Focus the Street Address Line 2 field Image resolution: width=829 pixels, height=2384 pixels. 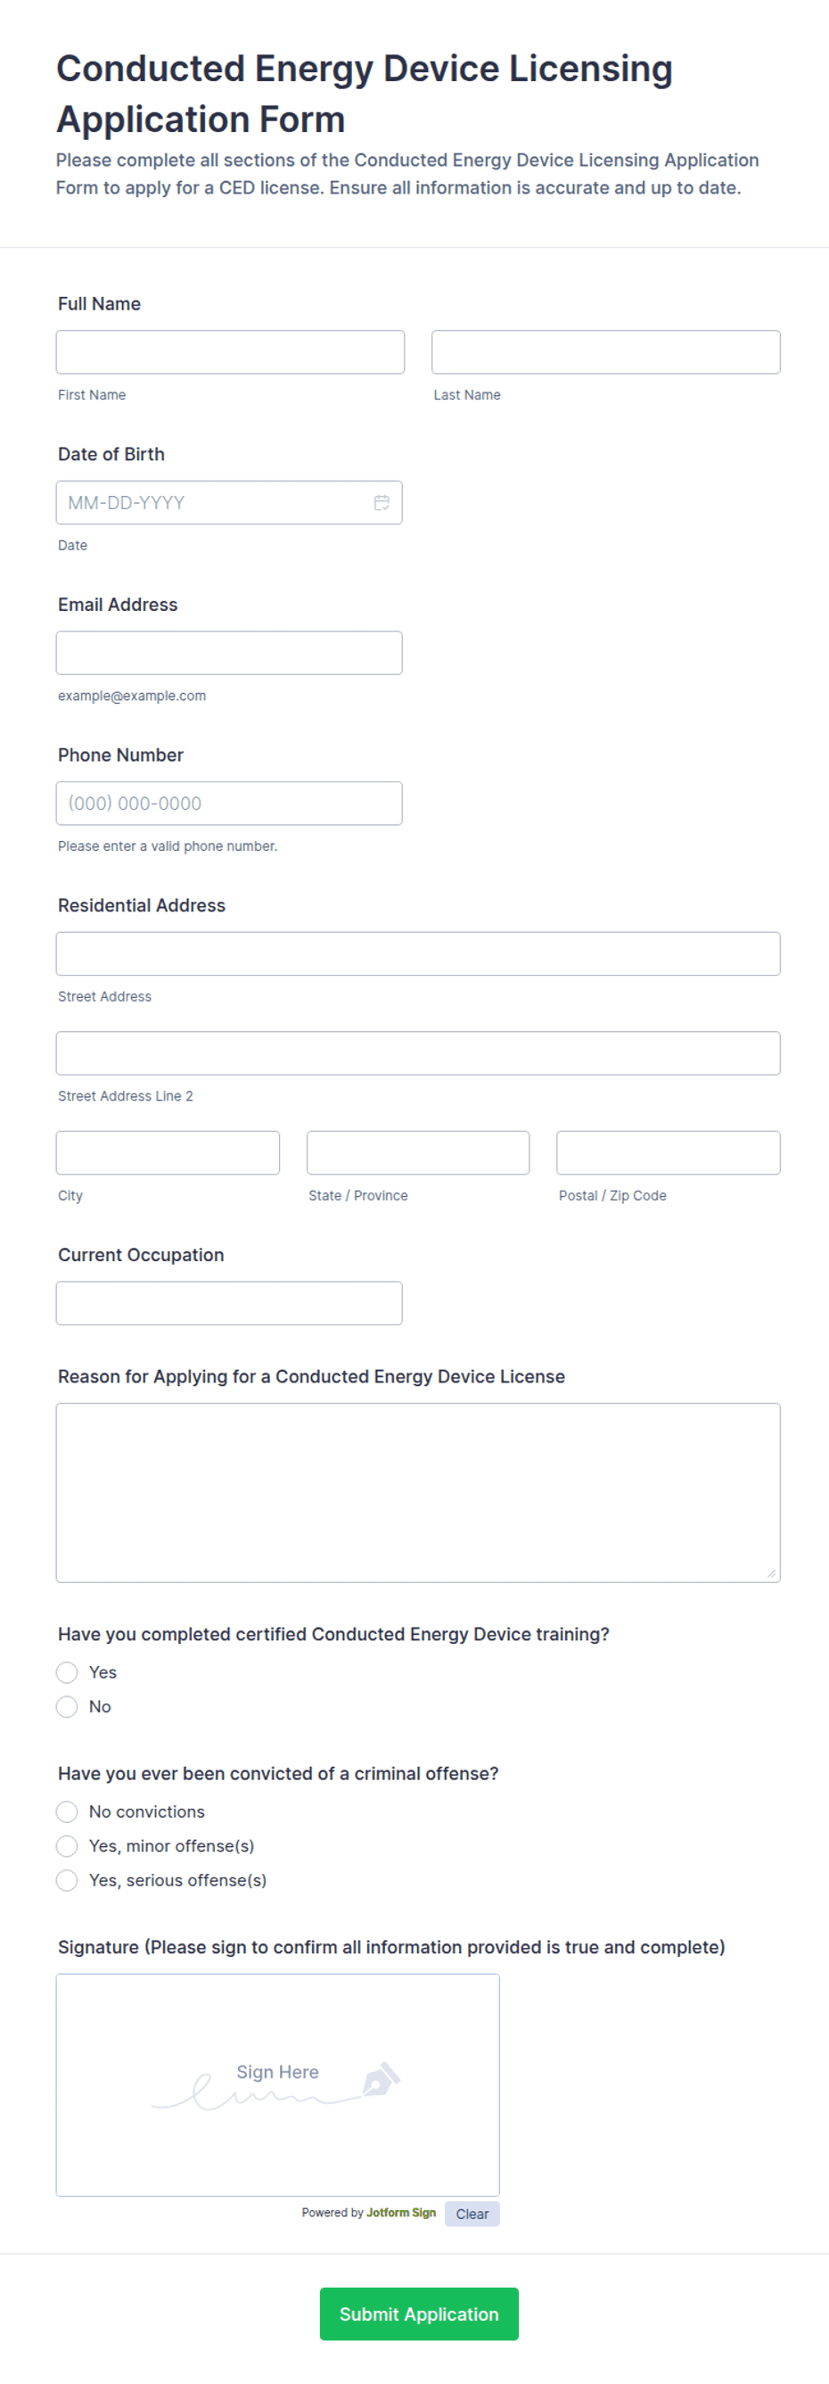click(x=418, y=1053)
